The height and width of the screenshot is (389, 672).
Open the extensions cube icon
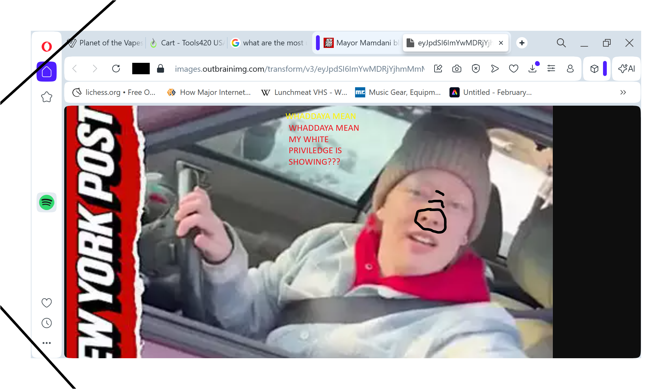click(594, 69)
